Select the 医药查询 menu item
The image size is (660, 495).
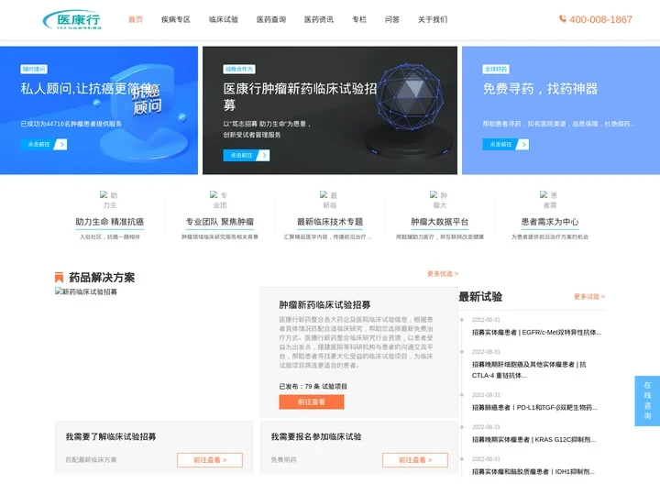[x=271, y=19]
